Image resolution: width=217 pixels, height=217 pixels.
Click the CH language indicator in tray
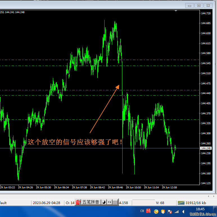point(142,211)
